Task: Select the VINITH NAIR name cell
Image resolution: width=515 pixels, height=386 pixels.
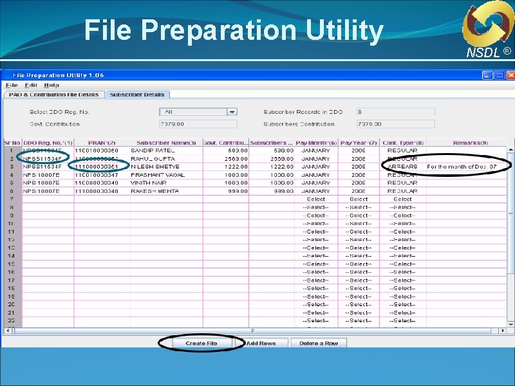Action: [167, 183]
